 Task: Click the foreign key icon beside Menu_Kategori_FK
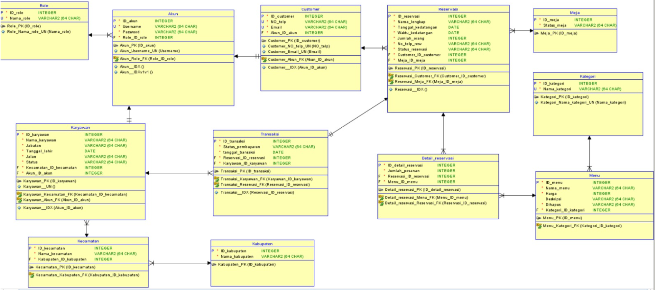point(539,226)
